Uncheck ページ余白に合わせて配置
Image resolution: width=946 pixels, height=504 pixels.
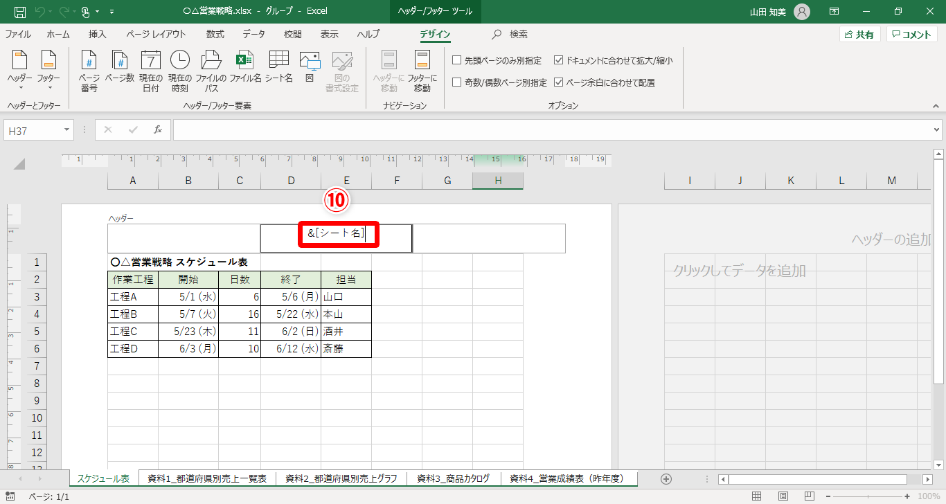[559, 82]
